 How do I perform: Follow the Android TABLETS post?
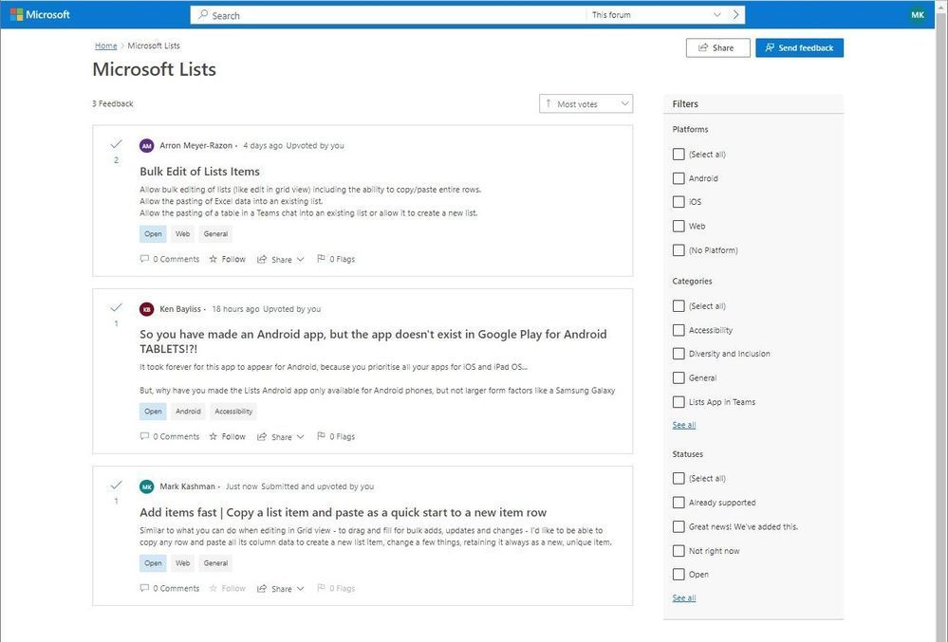(228, 436)
